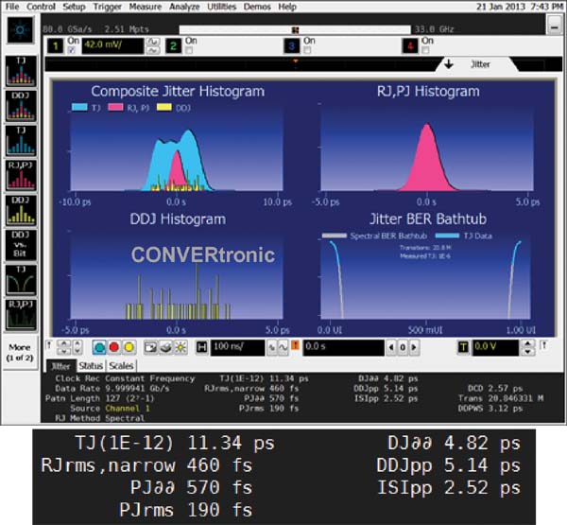This screenshot has width=567, height=525.
Task: Click the zoom-in waveform timebase icon
Action: (x=283, y=348)
